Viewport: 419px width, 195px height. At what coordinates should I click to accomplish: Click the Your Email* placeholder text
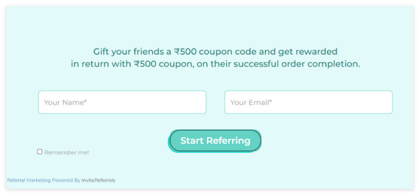[251, 102]
